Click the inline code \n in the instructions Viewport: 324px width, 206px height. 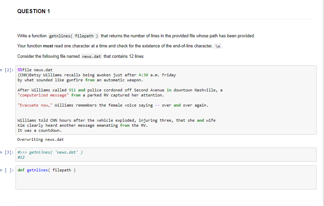pos(217,46)
